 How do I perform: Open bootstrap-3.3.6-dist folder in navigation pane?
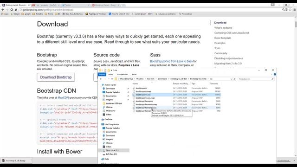(x=114, y=103)
